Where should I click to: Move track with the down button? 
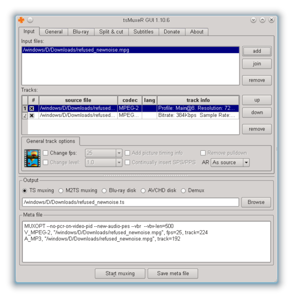tap(257, 112)
